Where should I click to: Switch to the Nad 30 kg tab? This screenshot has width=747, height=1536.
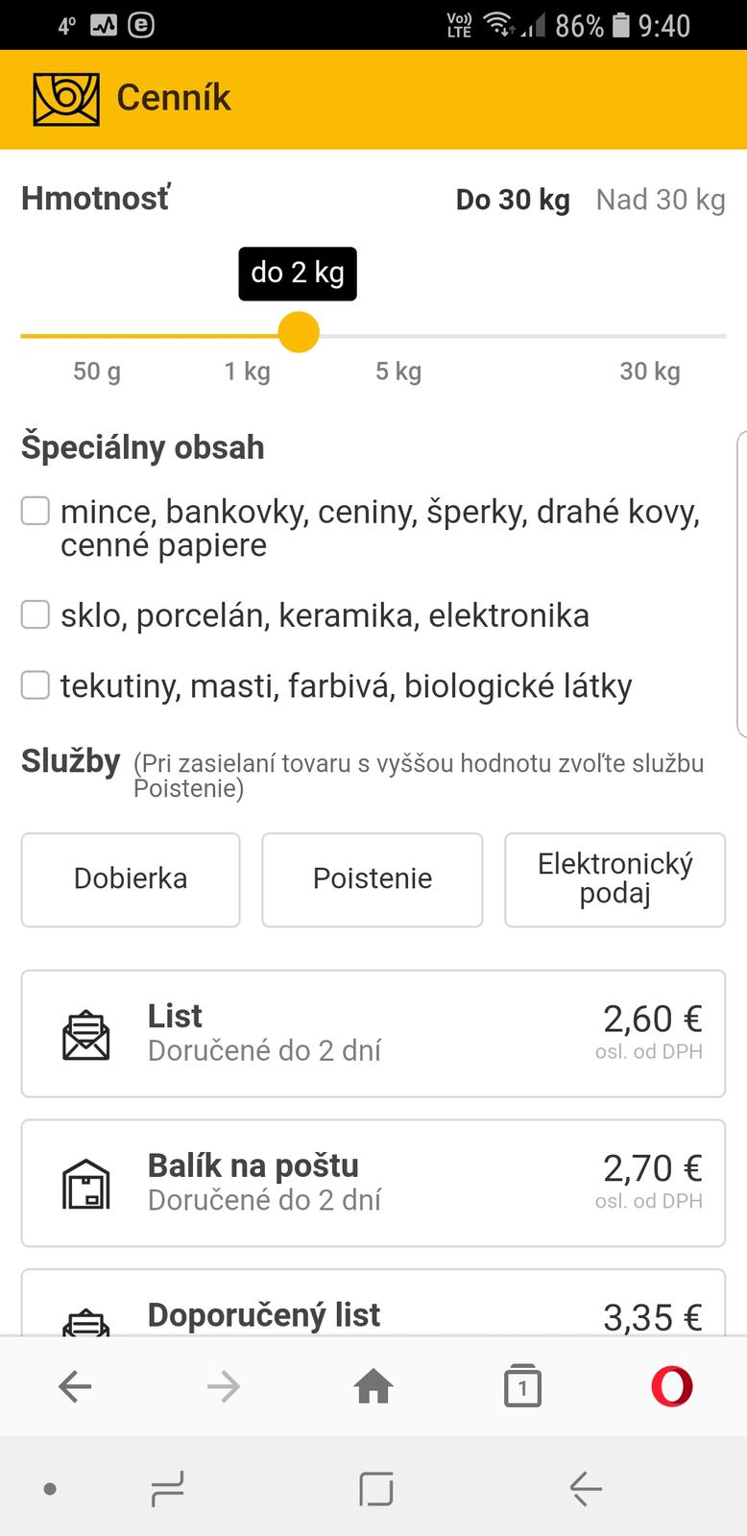[661, 200]
